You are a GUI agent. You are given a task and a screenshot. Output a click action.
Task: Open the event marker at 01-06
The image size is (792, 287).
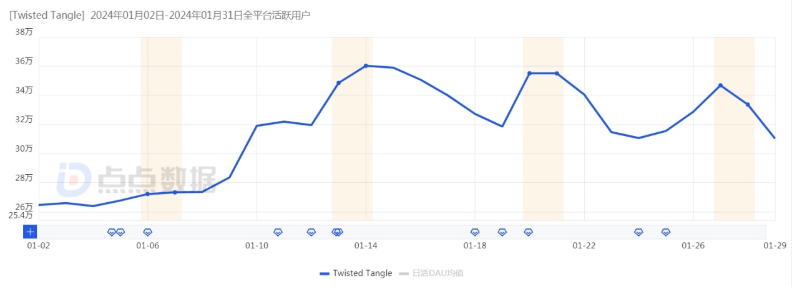[147, 232]
